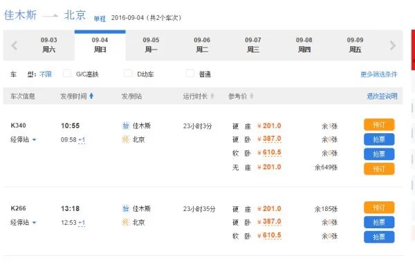
Task: Select 不限 train type option
Action: [46, 74]
